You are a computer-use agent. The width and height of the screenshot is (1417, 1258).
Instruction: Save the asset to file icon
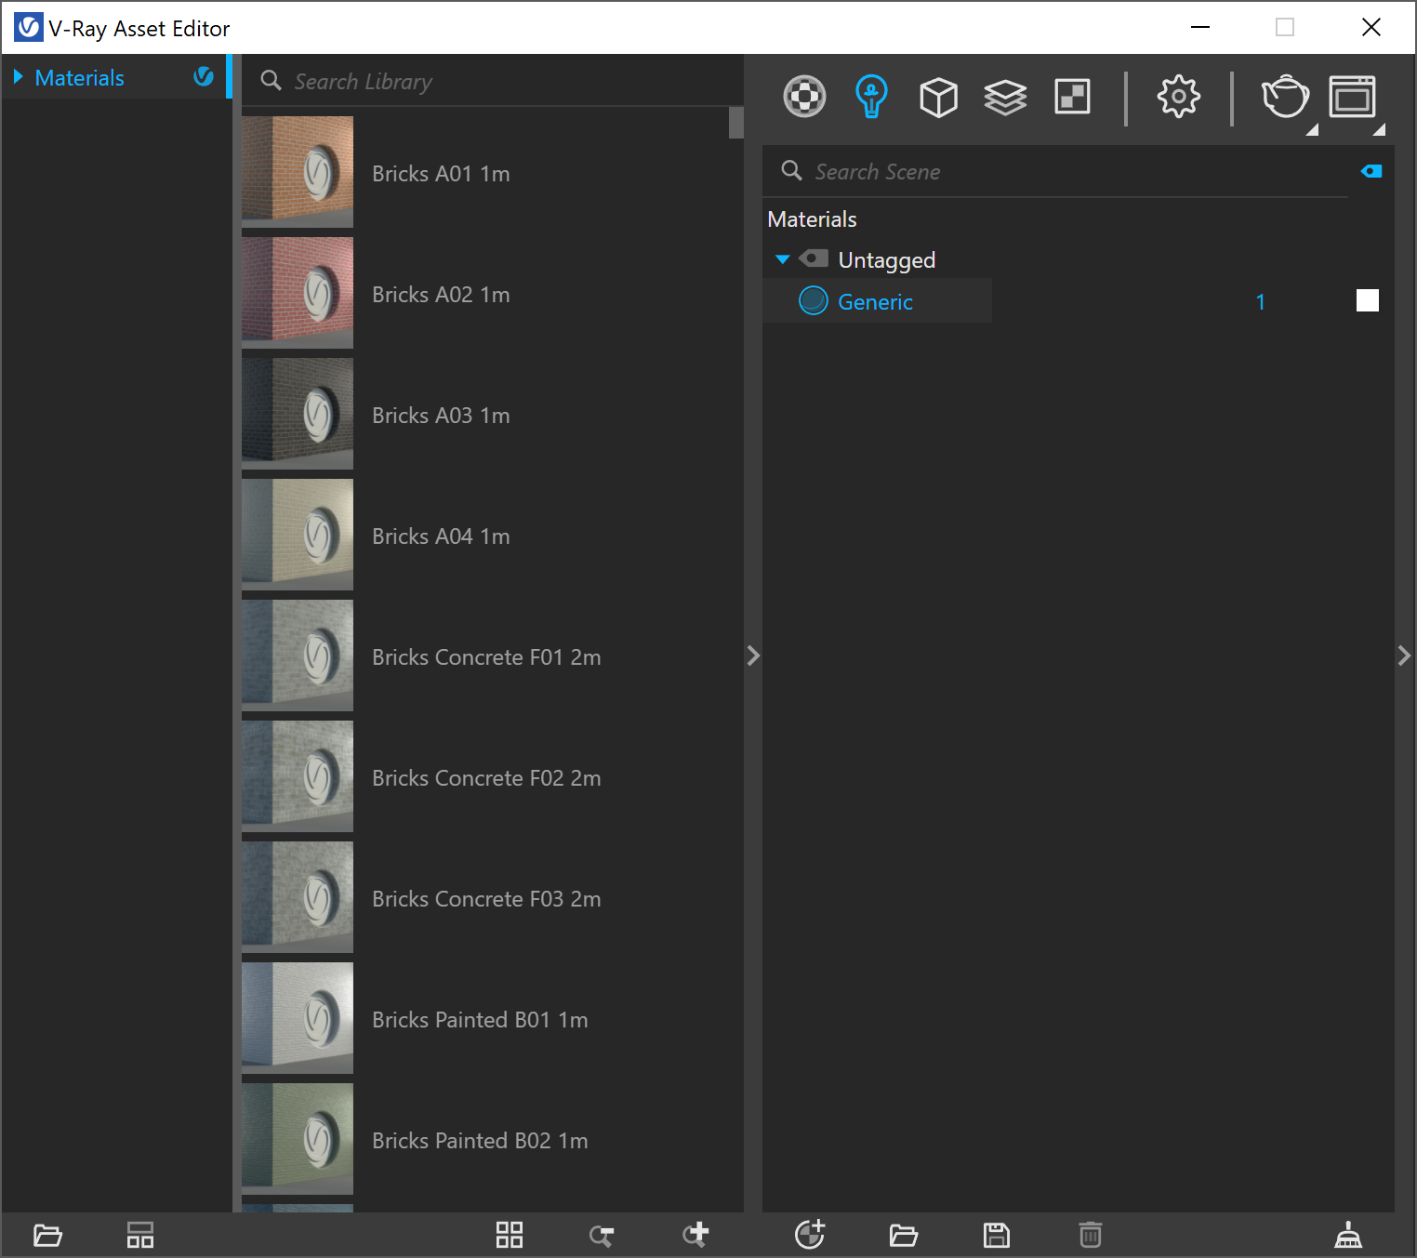[x=997, y=1236]
